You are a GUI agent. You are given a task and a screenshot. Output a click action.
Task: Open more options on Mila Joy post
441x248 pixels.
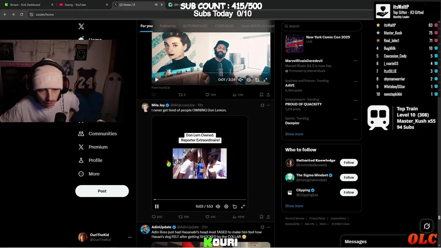[268, 105]
